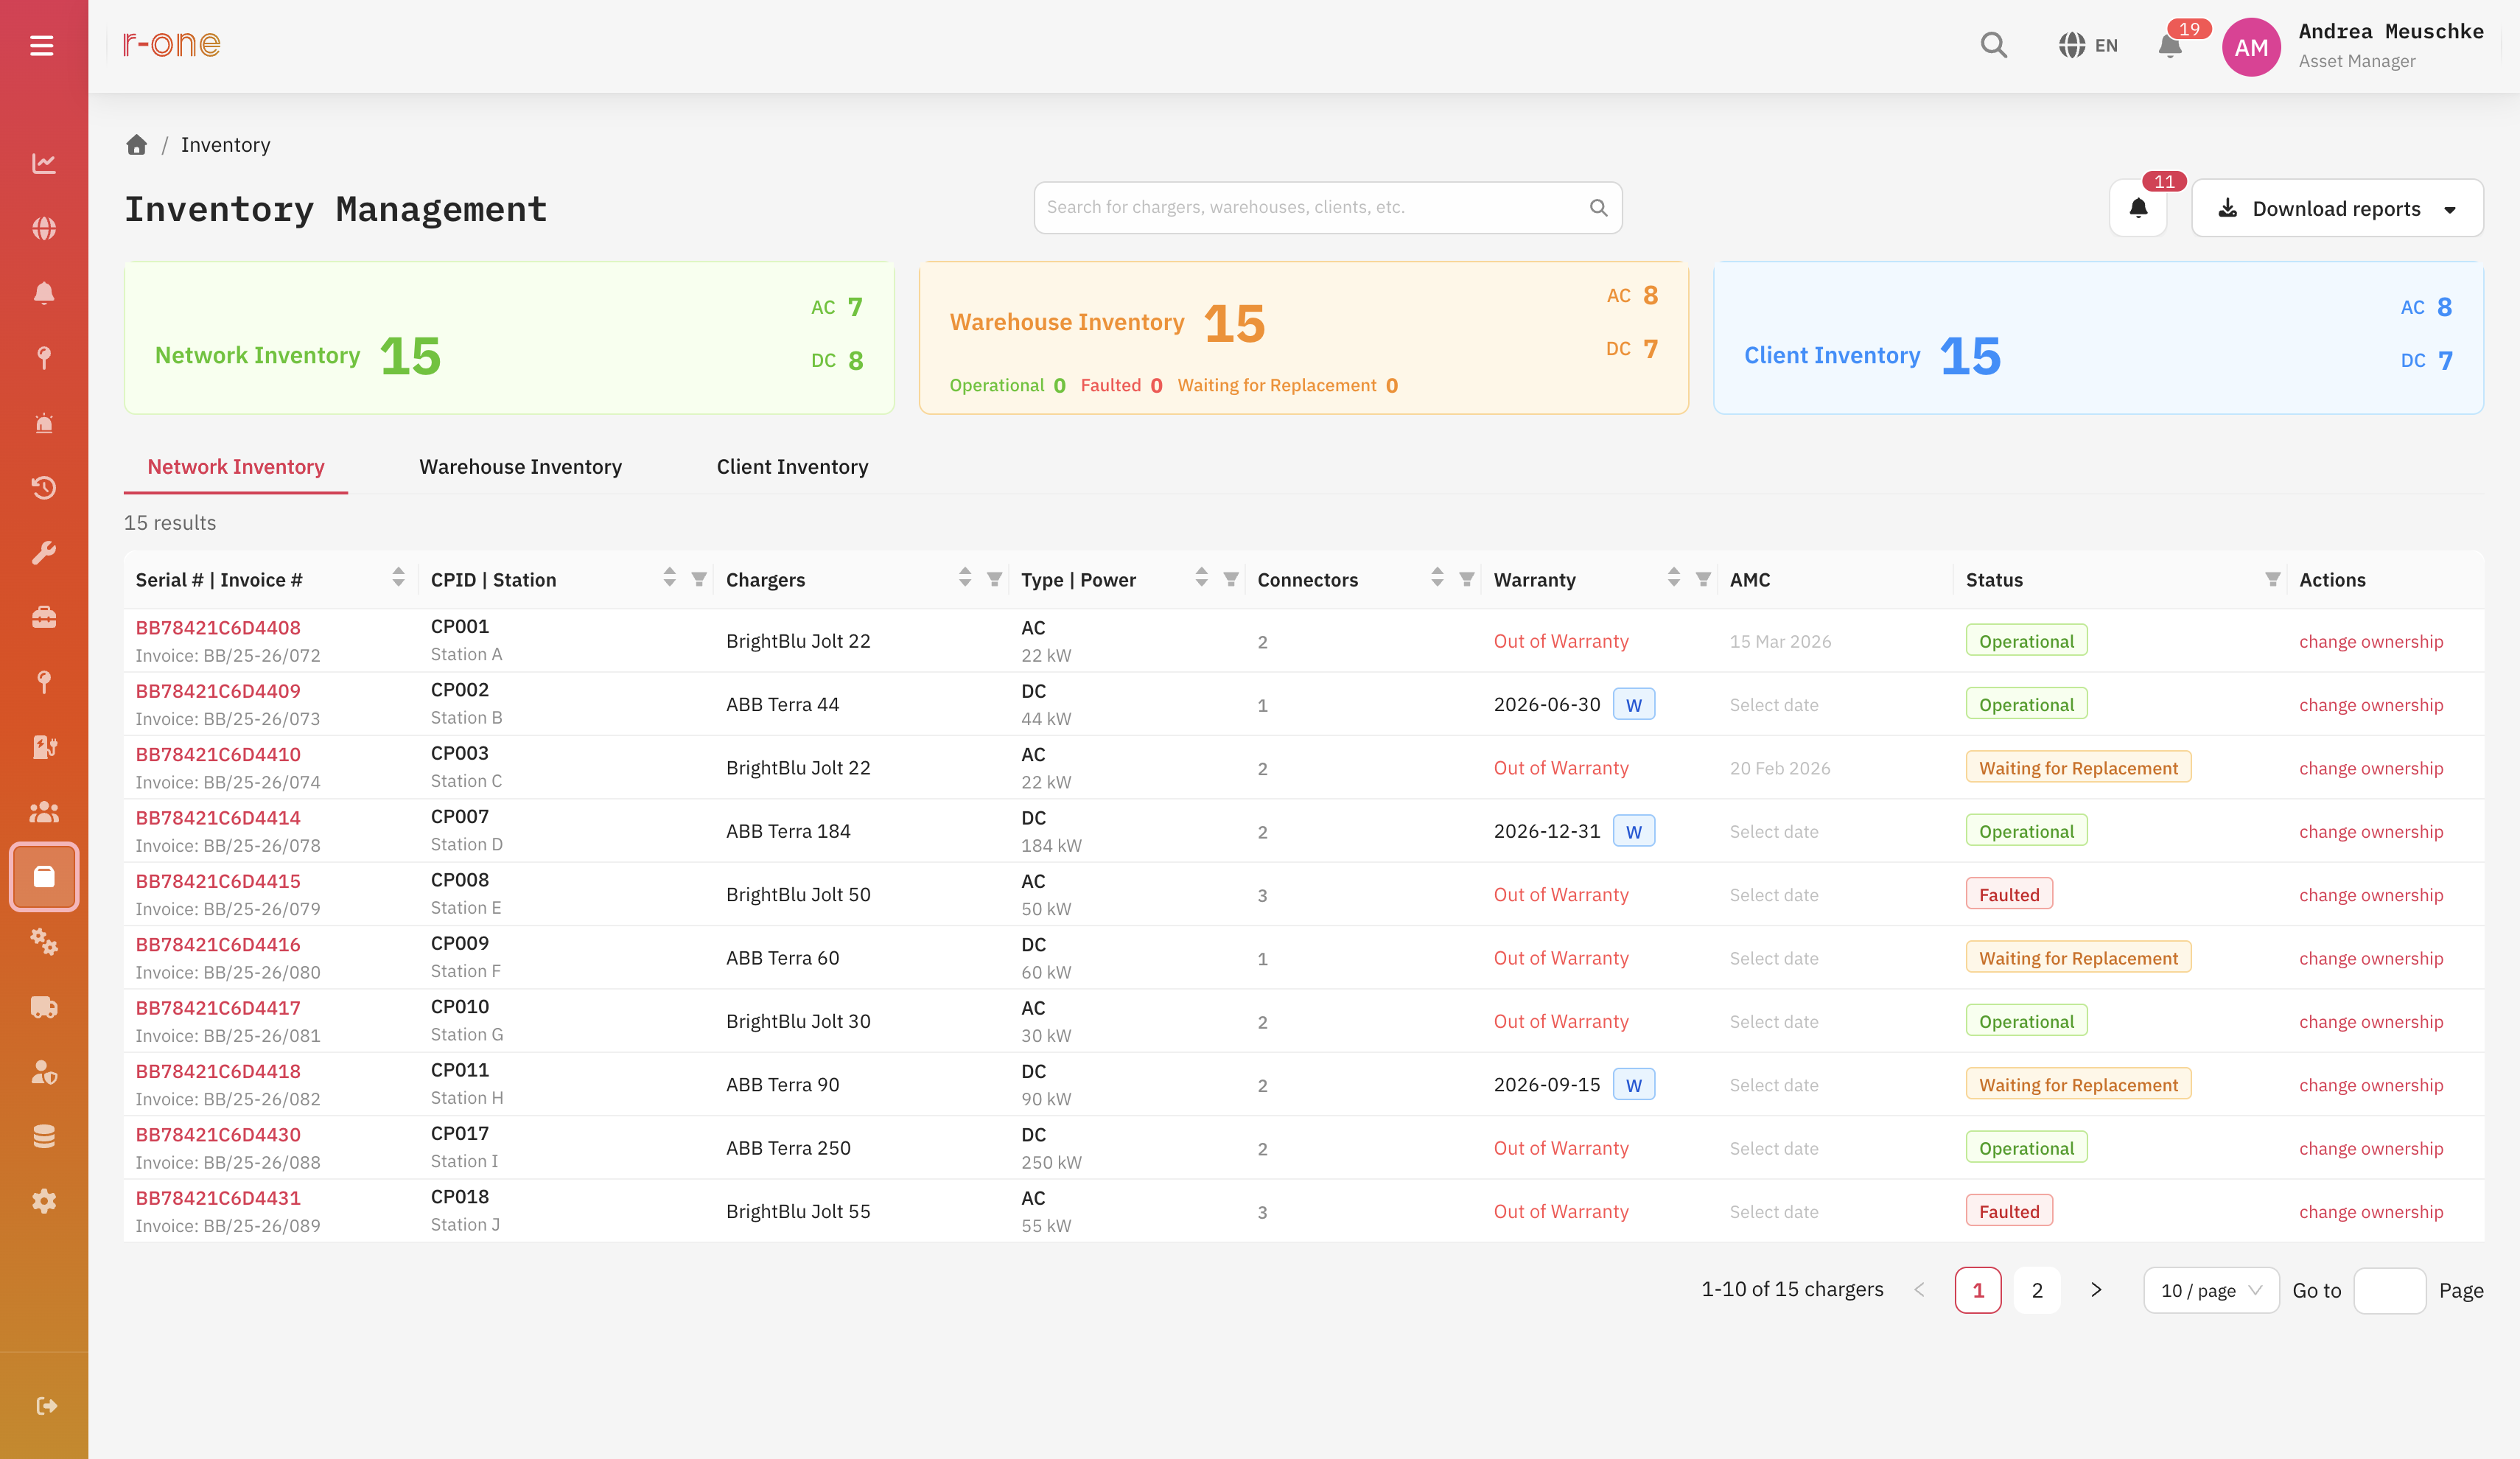Click W warranty badge for CP011
The height and width of the screenshot is (1459, 2520).
click(x=1633, y=1084)
